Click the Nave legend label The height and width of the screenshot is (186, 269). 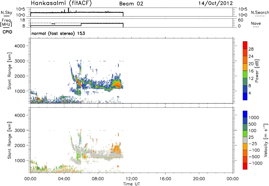point(256,24)
